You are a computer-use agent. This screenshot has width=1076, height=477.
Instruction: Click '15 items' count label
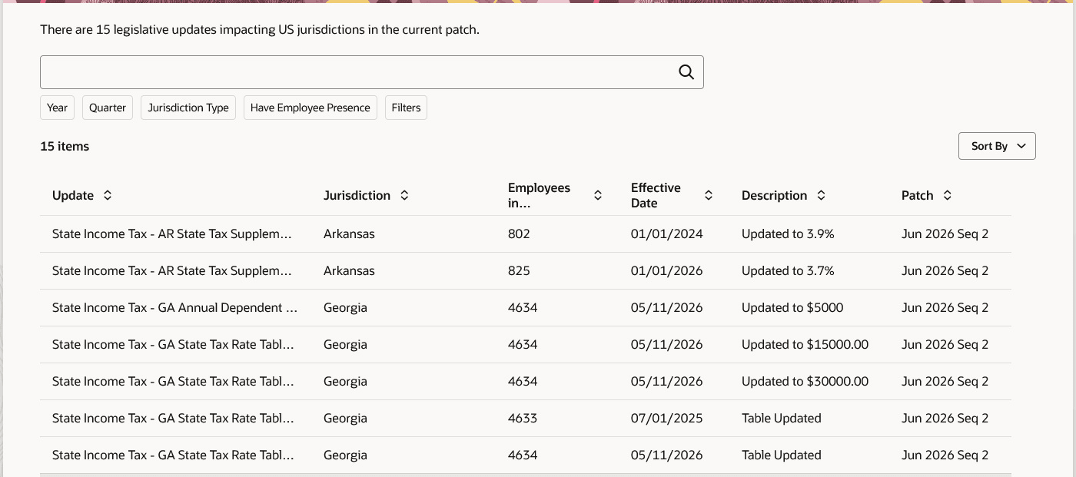65,146
